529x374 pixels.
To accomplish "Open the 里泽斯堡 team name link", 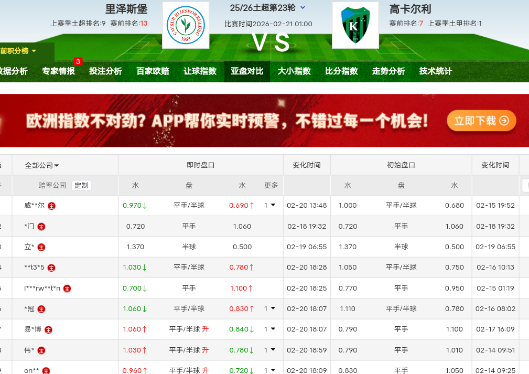I will (x=126, y=9).
